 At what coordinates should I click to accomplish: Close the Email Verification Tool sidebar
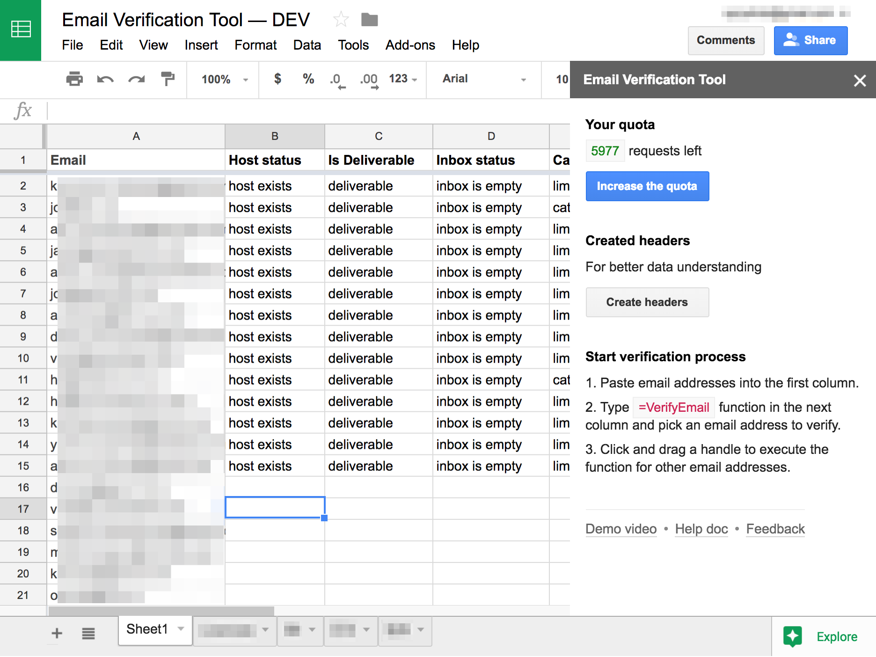coord(860,80)
